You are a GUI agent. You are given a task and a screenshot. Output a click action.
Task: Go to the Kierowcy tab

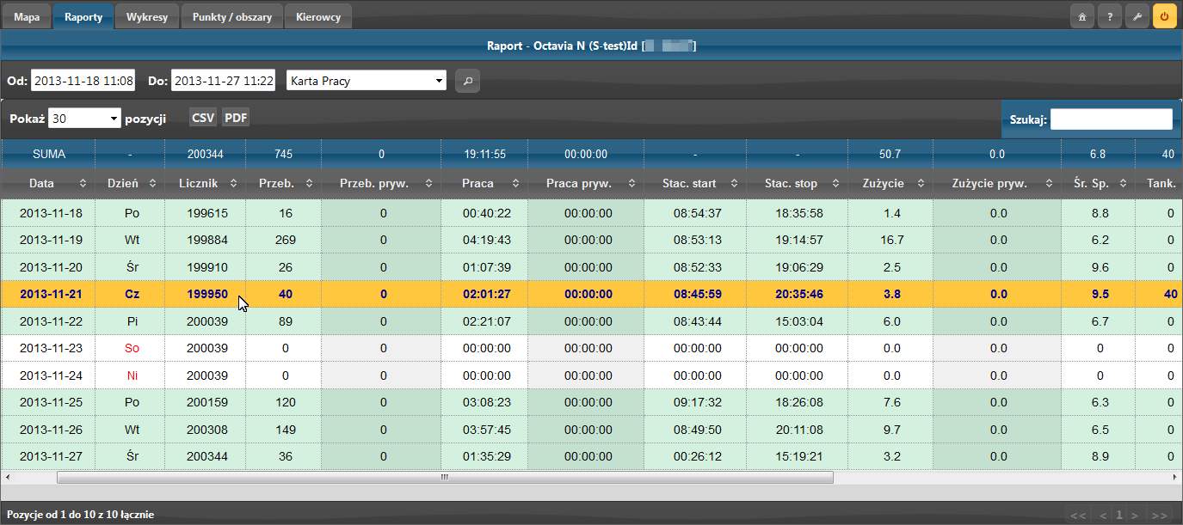click(x=317, y=16)
